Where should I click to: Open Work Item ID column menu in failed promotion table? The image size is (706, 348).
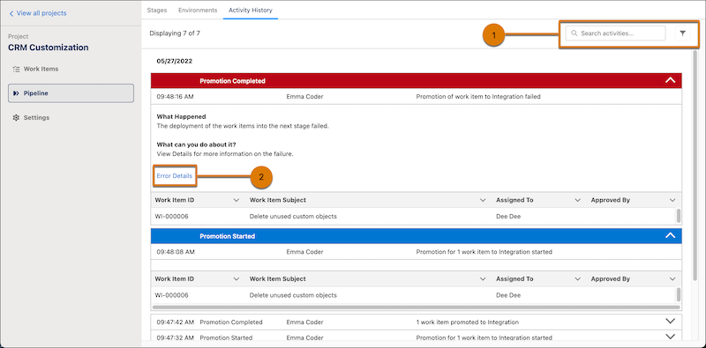pyautogui.click(x=236, y=200)
